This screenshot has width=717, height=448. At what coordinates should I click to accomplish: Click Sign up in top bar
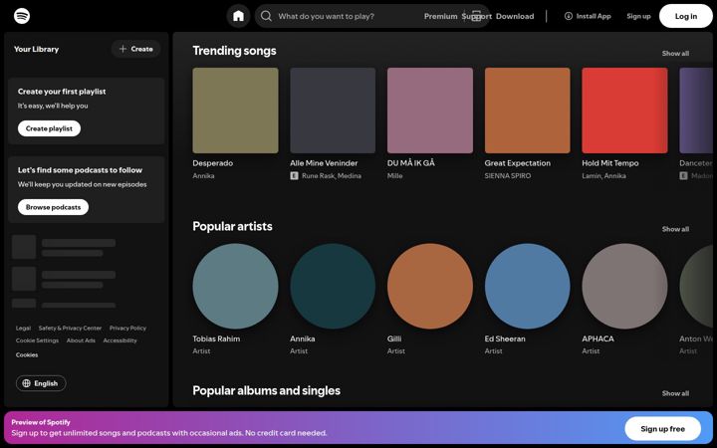[638, 16]
